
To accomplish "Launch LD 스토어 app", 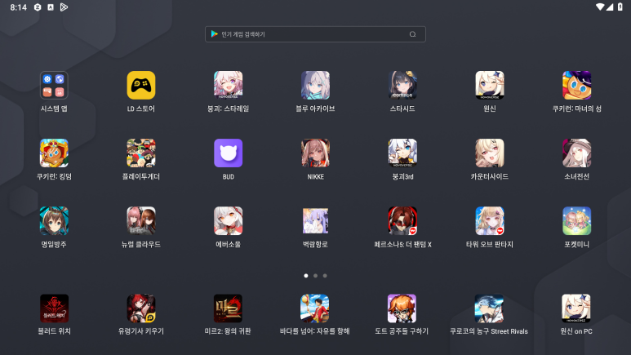I will (141, 86).
